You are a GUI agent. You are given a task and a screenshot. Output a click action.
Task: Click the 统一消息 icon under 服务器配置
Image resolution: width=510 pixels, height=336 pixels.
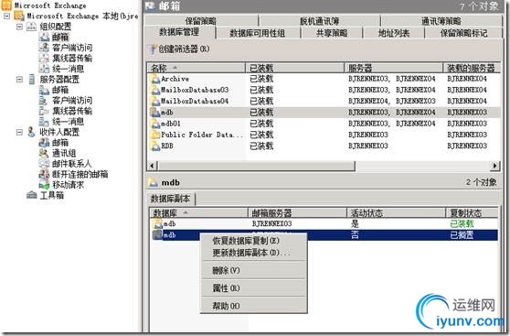44,122
